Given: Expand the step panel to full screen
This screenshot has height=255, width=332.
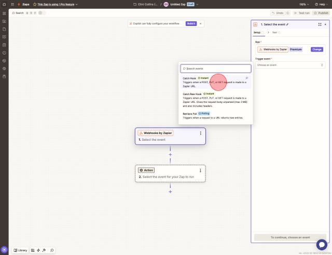Looking at the screenshot, I should point(320,24).
